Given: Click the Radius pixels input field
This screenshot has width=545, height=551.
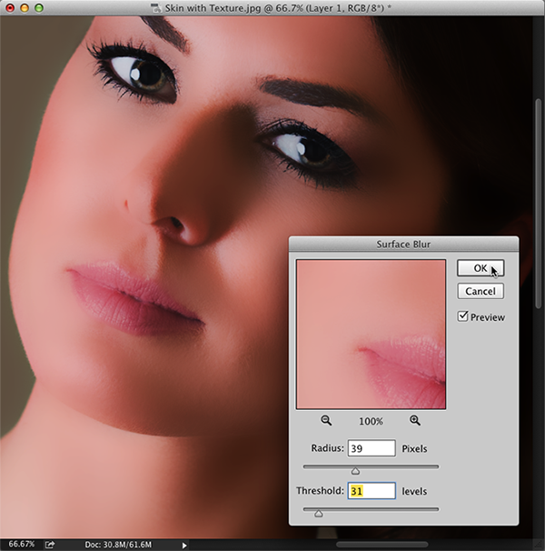Looking at the screenshot, I should pyautogui.click(x=372, y=448).
